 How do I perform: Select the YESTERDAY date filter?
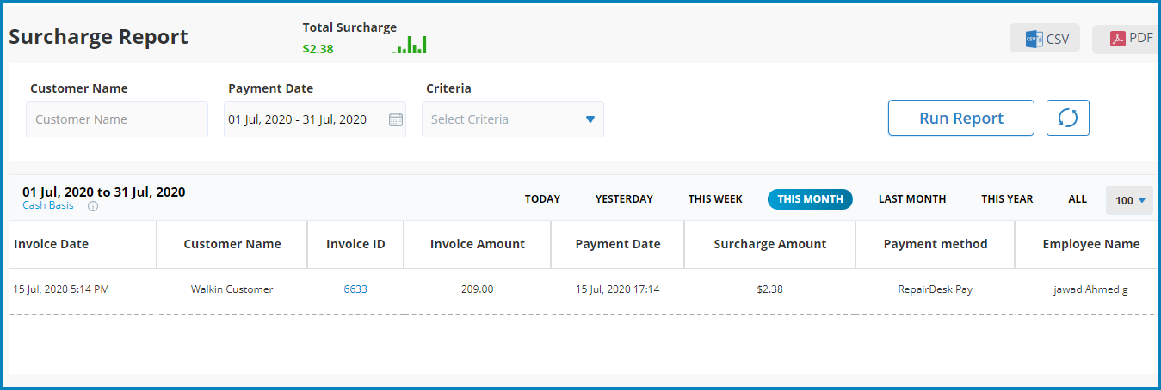(624, 199)
